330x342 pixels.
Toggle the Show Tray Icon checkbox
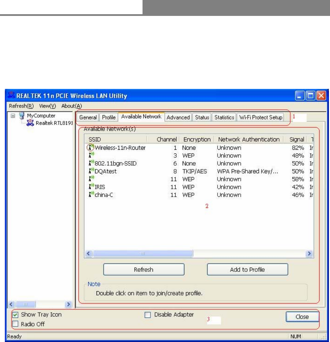pos(15,315)
